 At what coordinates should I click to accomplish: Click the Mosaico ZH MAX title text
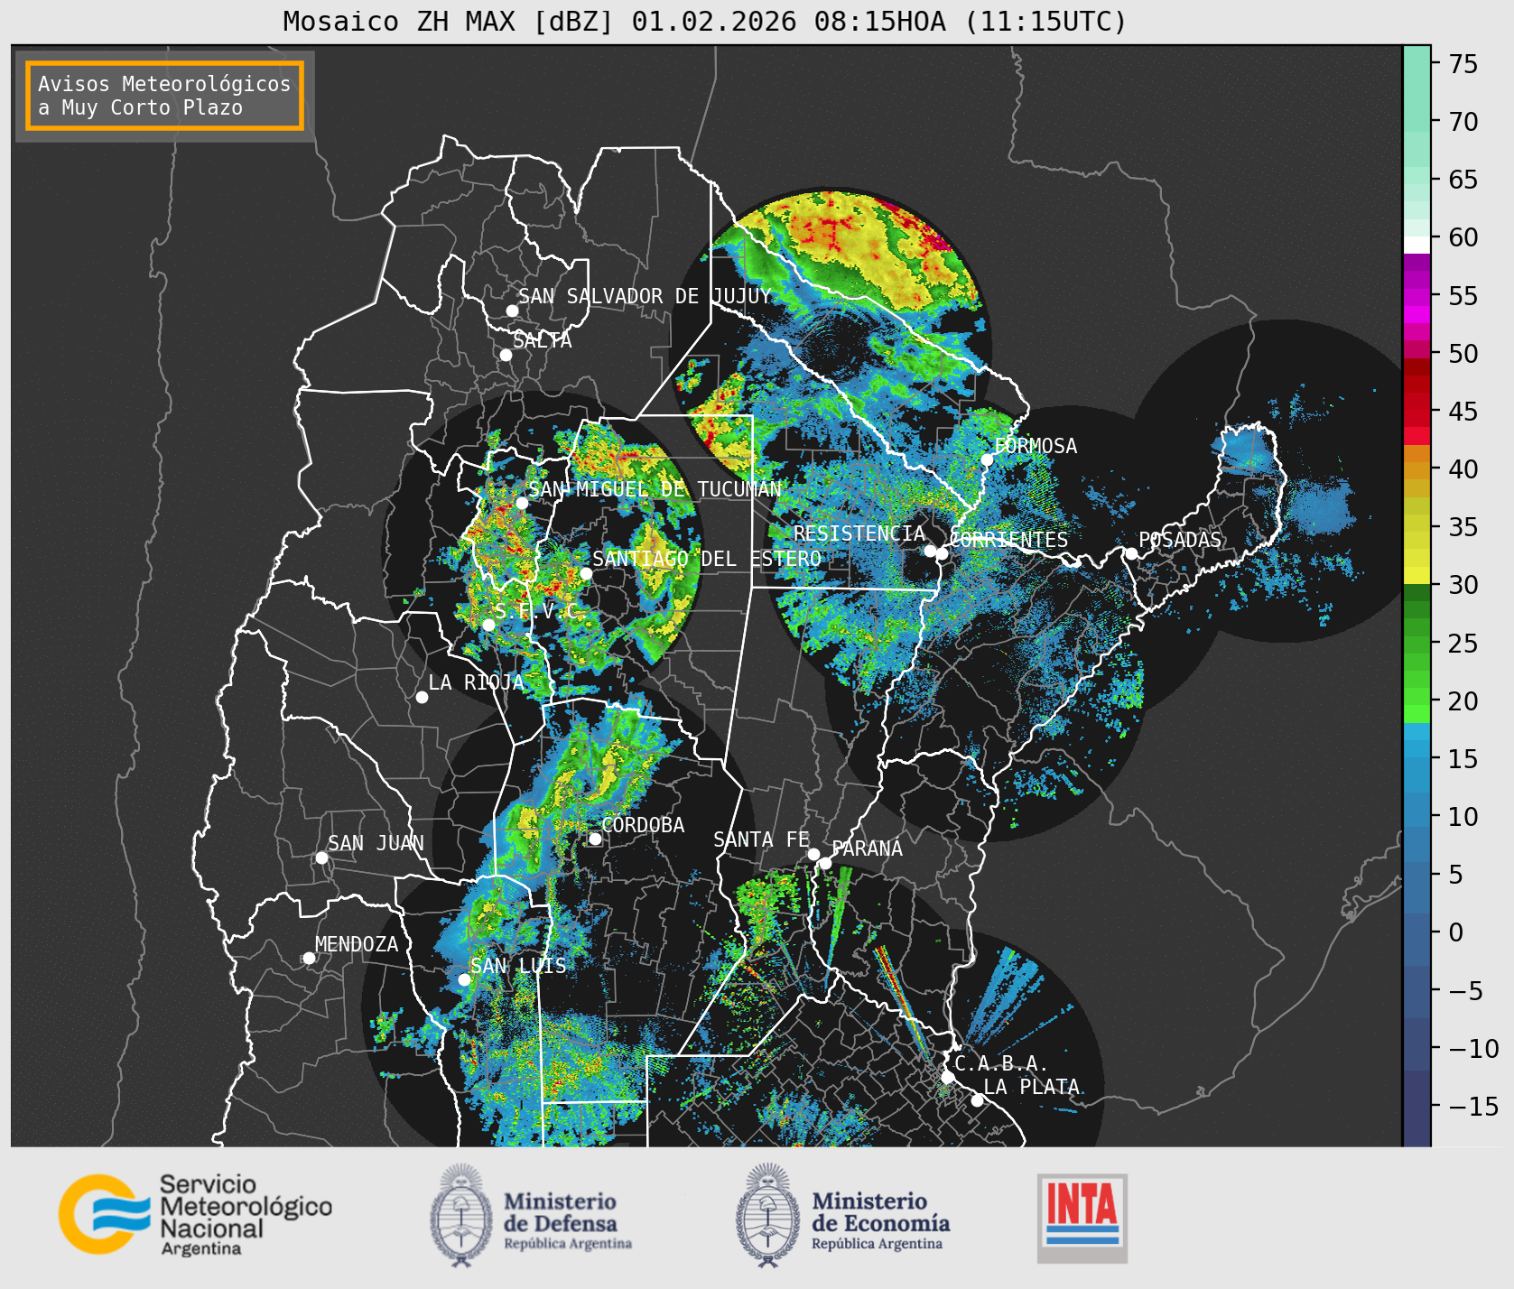coord(705,21)
